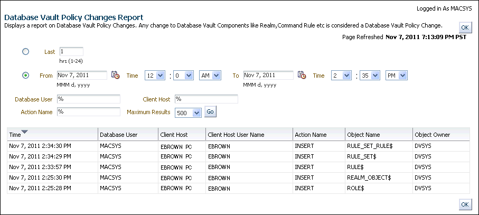Click the RULE_SET$ object name cell
The width and height of the screenshot is (479, 215).
pyautogui.click(x=379, y=157)
